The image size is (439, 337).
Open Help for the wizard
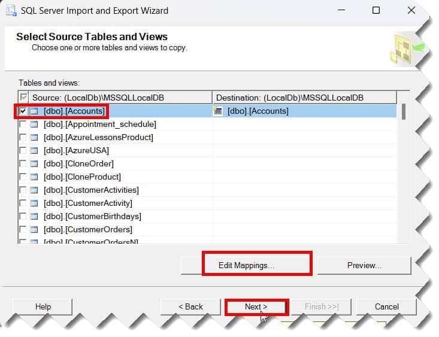[x=43, y=307]
